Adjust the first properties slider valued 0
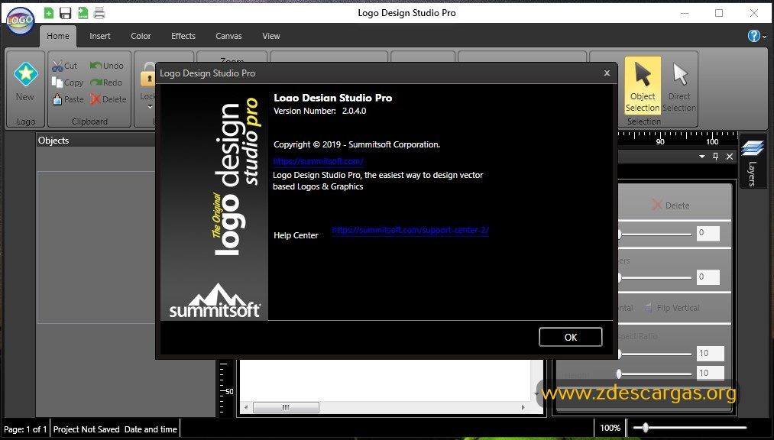Image resolution: width=774 pixels, height=440 pixels. [655, 235]
